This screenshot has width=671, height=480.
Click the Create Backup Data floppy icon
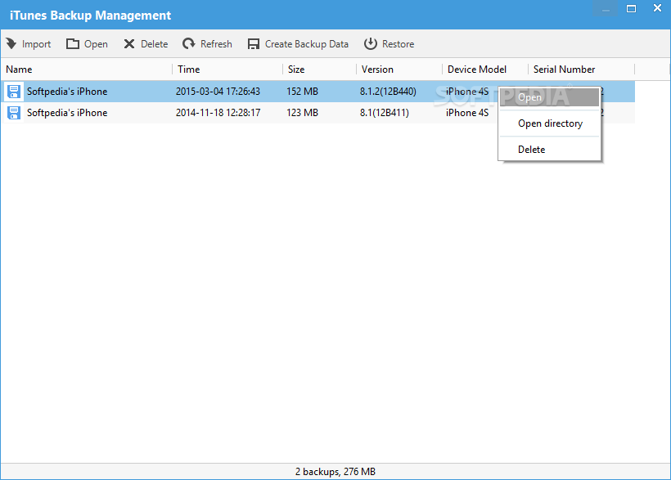(x=254, y=43)
